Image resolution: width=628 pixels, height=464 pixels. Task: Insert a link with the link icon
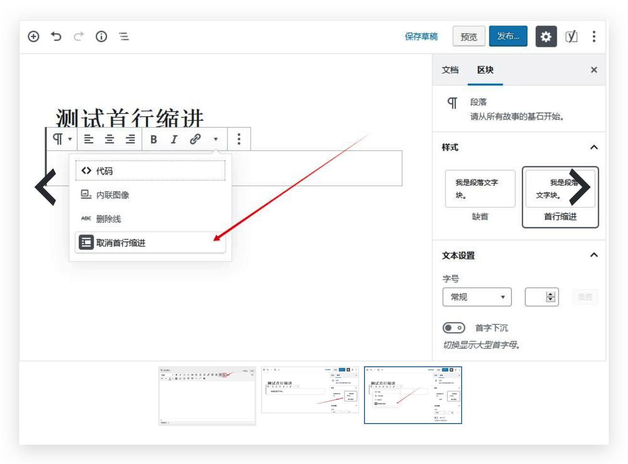tap(195, 140)
